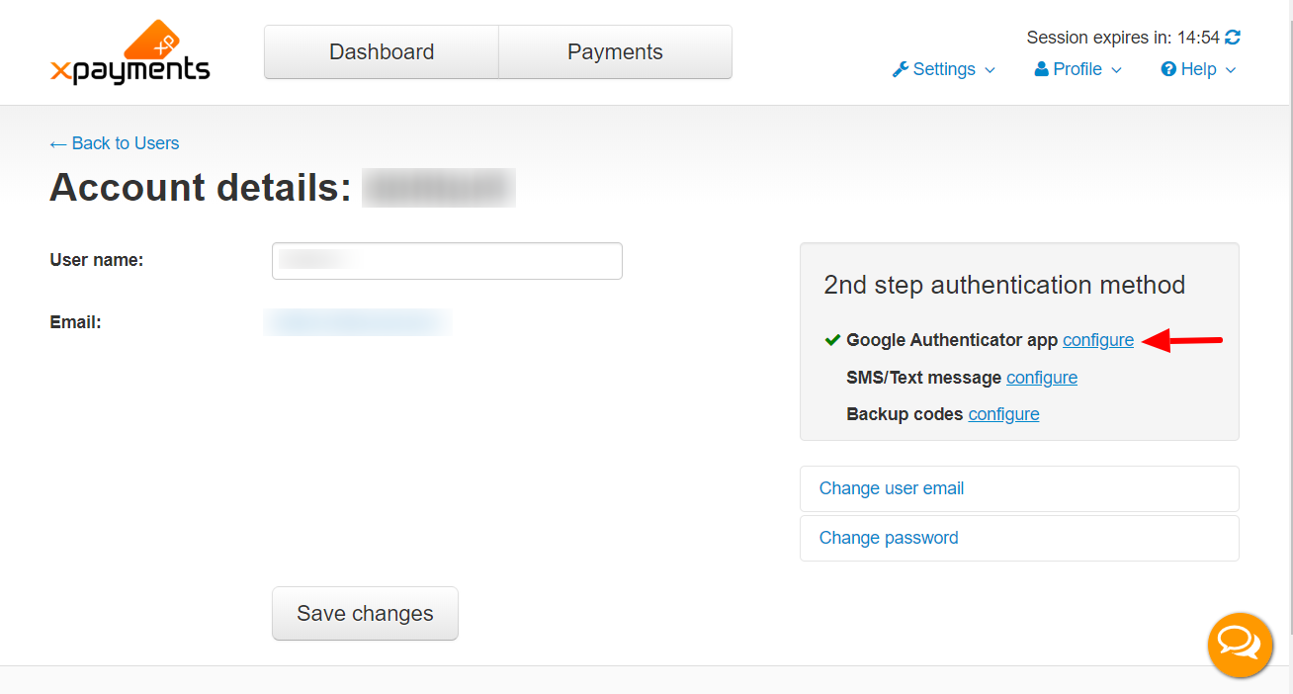Go back to Users list
This screenshot has height=694, width=1293.
[x=115, y=143]
